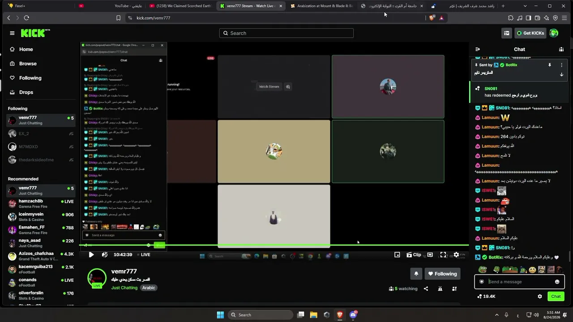Image resolution: width=573 pixels, height=322 pixels.
Task: Open recommended channel kacemrguiba213
Action: tap(41, 269)
